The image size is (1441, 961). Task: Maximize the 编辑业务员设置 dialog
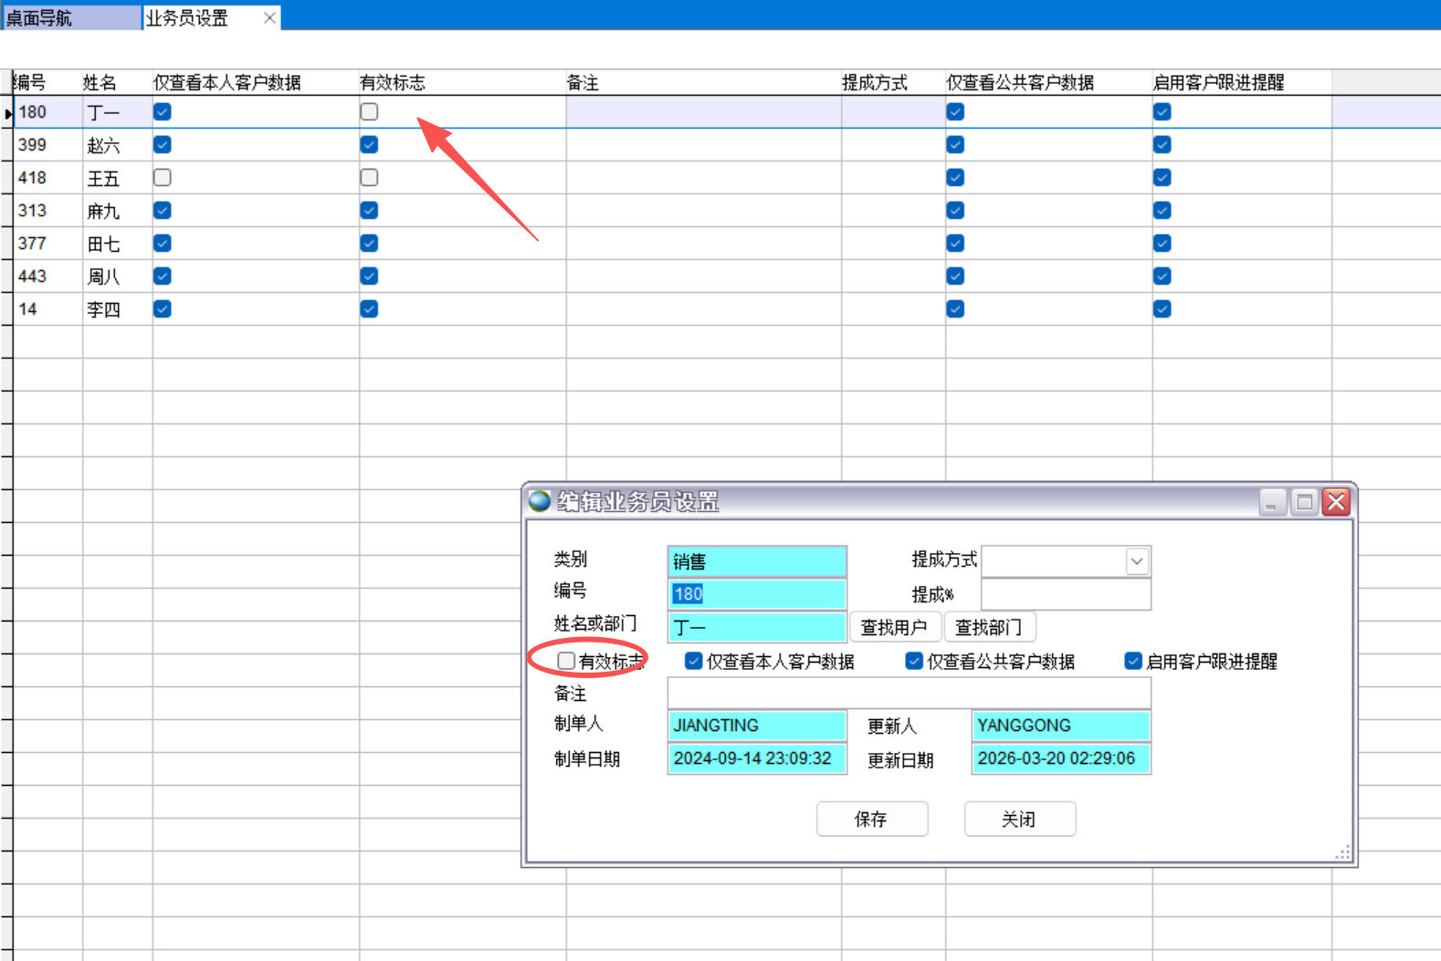pos(1304,501)
